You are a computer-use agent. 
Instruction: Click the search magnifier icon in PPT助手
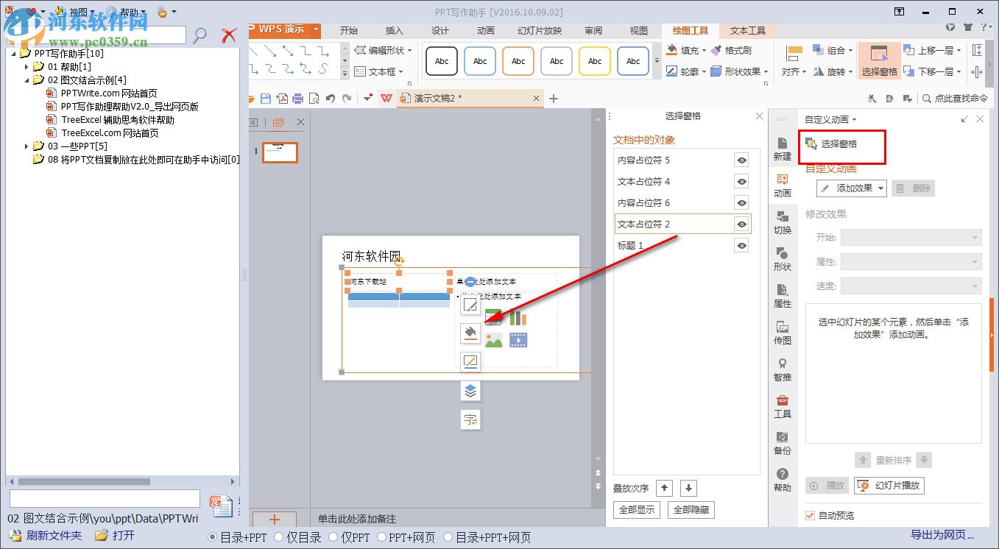(200, 35)
